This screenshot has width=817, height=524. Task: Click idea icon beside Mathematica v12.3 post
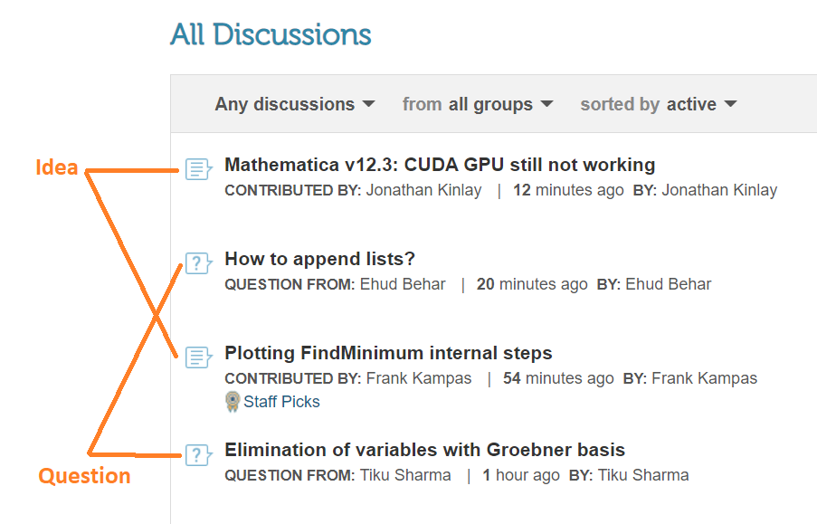[x=198, y=169]
